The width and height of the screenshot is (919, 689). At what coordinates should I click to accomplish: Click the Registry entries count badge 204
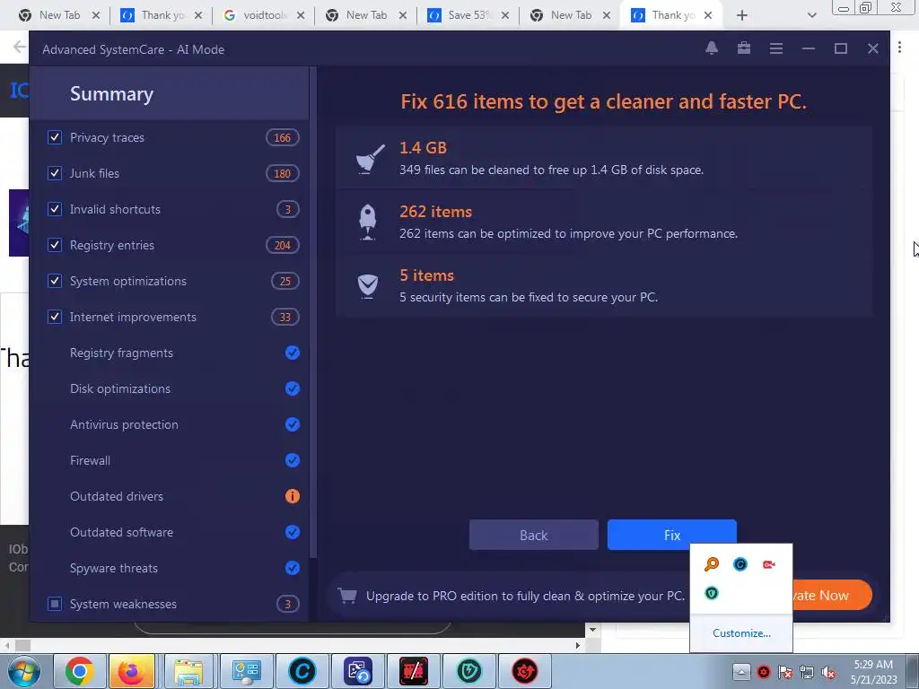pyautogui.click(x=283, y=245)
